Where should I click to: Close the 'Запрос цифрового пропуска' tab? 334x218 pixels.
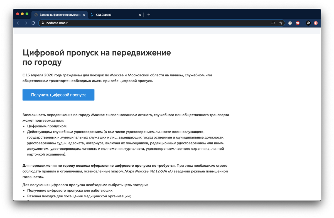click(84, 15)
